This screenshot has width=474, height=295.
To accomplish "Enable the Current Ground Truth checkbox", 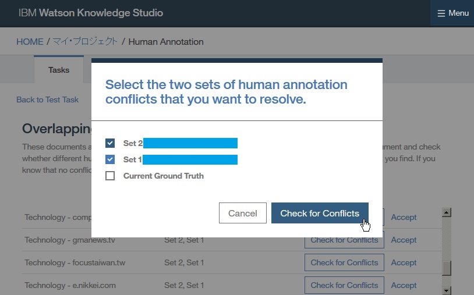I will click(110, 176).
